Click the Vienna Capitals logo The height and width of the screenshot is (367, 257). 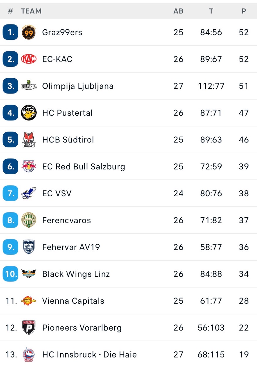[x=29, y=301]
